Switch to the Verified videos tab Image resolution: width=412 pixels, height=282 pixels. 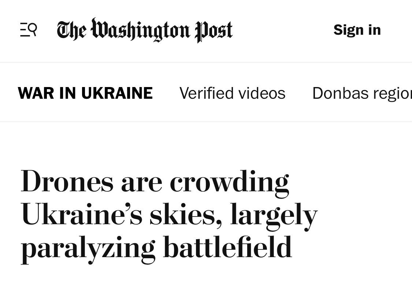pyautogui.click(x=232, y=93)
